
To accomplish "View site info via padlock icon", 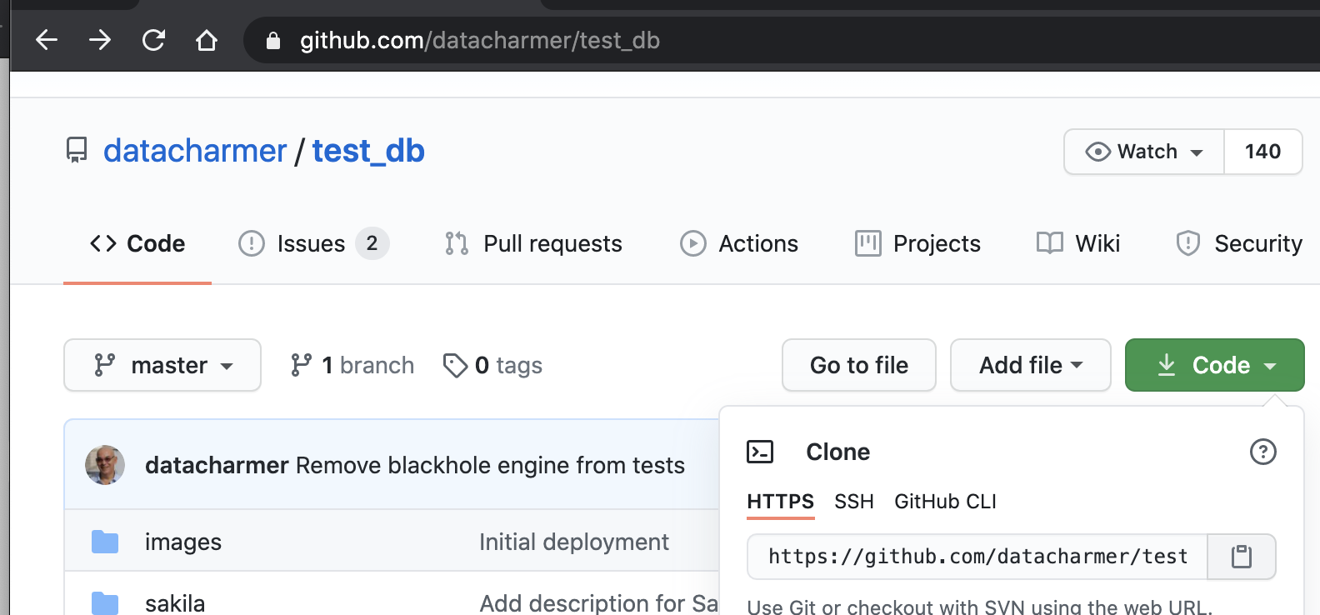I will pyautogui.click(x=272, y=40).
